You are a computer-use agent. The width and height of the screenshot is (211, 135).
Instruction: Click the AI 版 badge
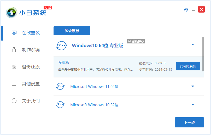48,8
